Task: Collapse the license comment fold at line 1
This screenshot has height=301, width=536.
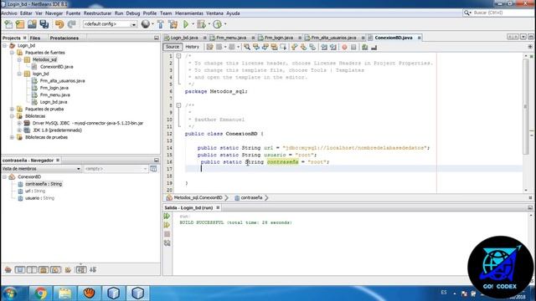Action: (x=178, y=56)
